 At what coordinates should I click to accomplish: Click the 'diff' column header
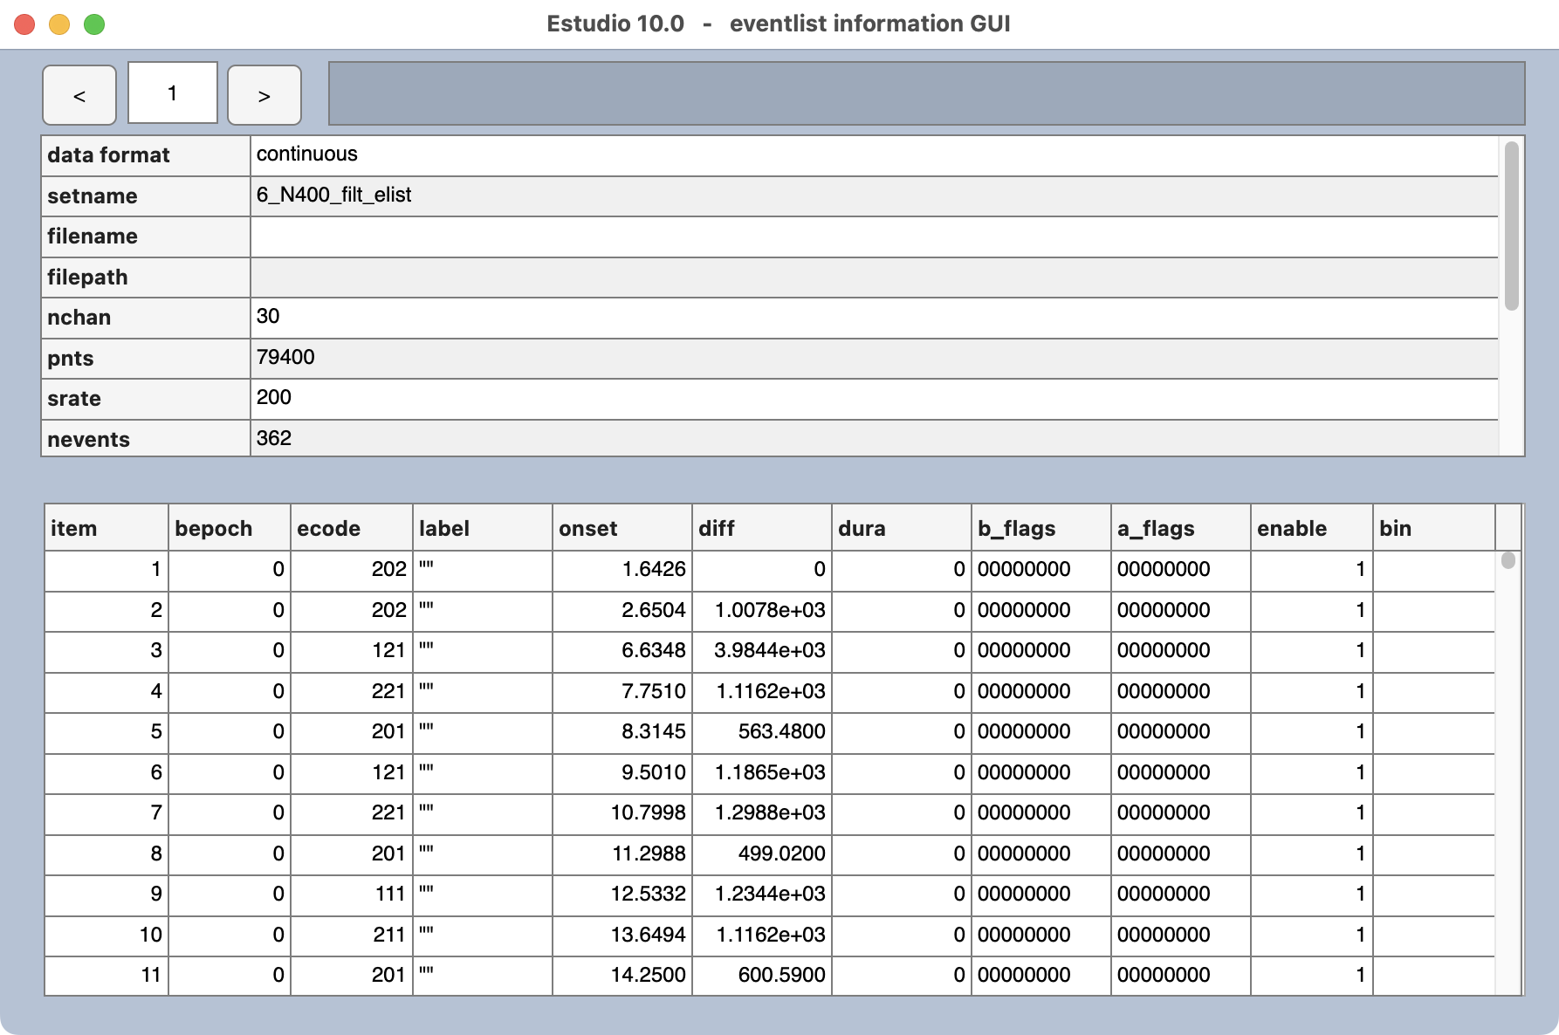click(762, 528)
